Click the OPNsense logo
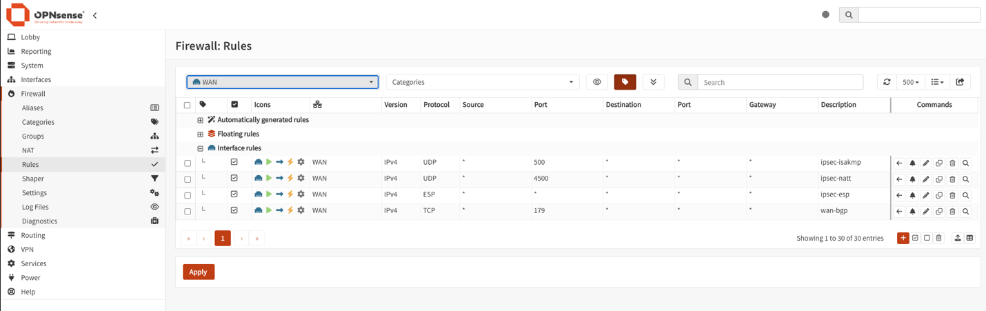This screenshot has height=311, width=986. (x=46, y=14)
